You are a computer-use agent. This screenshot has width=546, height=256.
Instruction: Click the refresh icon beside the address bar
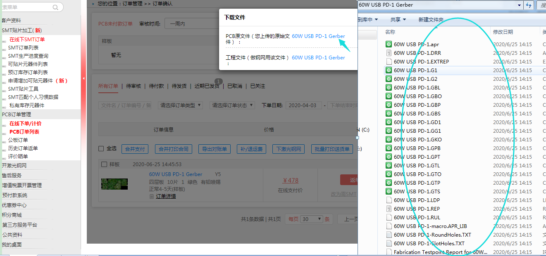[x=528, y=5]
